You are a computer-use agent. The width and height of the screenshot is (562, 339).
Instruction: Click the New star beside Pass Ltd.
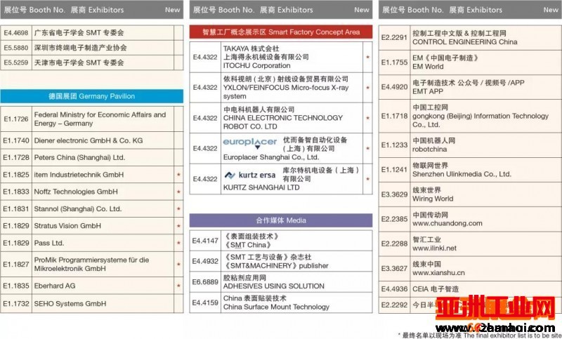[178, 243]
